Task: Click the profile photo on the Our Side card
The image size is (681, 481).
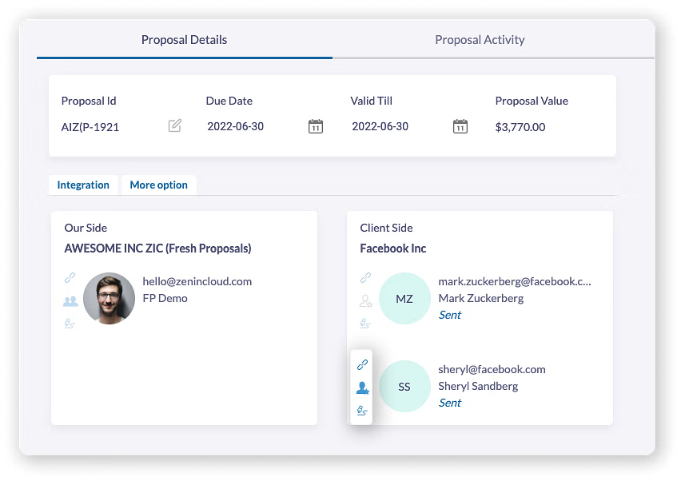Action: (109, 300)
